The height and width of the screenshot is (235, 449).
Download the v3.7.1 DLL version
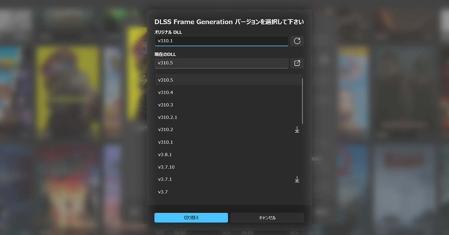click(x=297, y=179)
